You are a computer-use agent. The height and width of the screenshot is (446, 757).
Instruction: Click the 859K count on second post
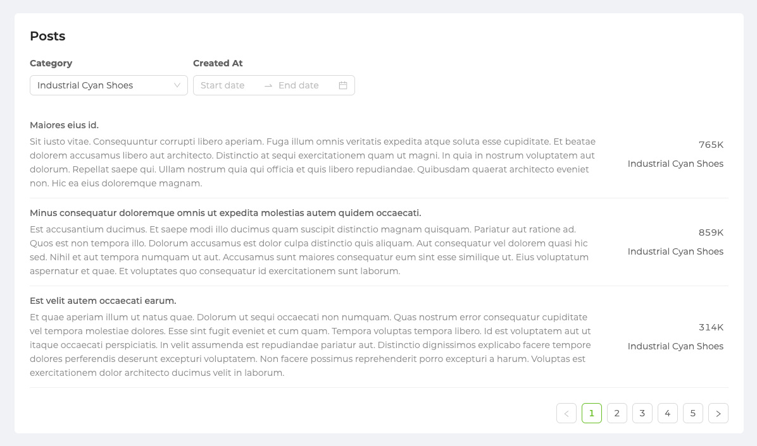(x=711, y=232)
